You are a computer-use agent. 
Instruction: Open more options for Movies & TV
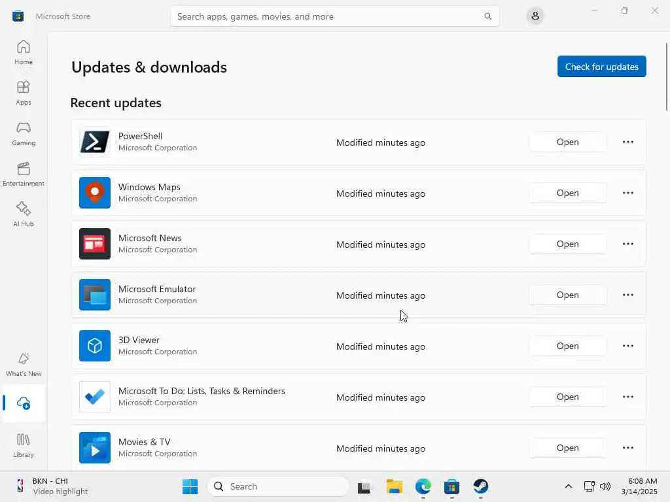pos(627,448)
